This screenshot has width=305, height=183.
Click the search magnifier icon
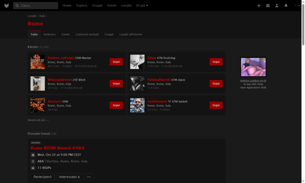[17, 5]
